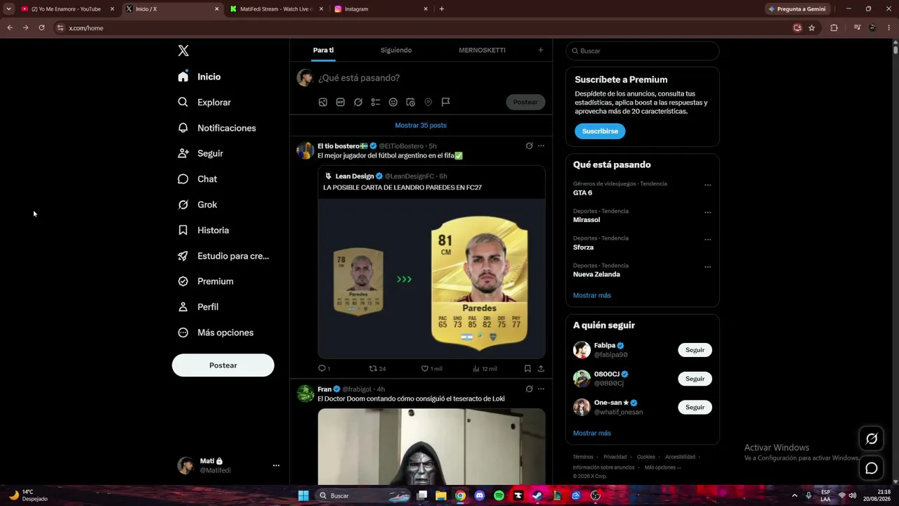Open the MERNOSKETTI timeline tab

point(482,50)
